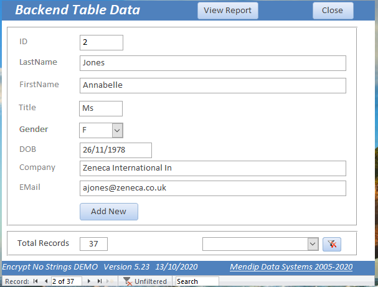The width and height of the screenshot is (378, 287).
Task: Click the LastName label
Action: 38,62
